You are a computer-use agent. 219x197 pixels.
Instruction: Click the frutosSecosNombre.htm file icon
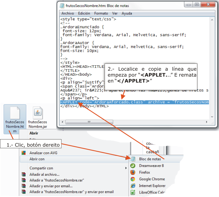coord(14,113)
